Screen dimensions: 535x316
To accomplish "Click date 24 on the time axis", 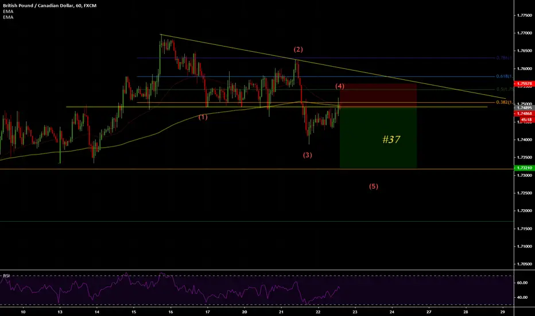I will pos(391,312).
